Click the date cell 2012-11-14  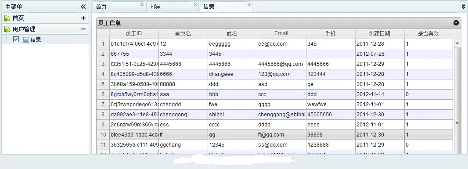click(x=380, y=94)
